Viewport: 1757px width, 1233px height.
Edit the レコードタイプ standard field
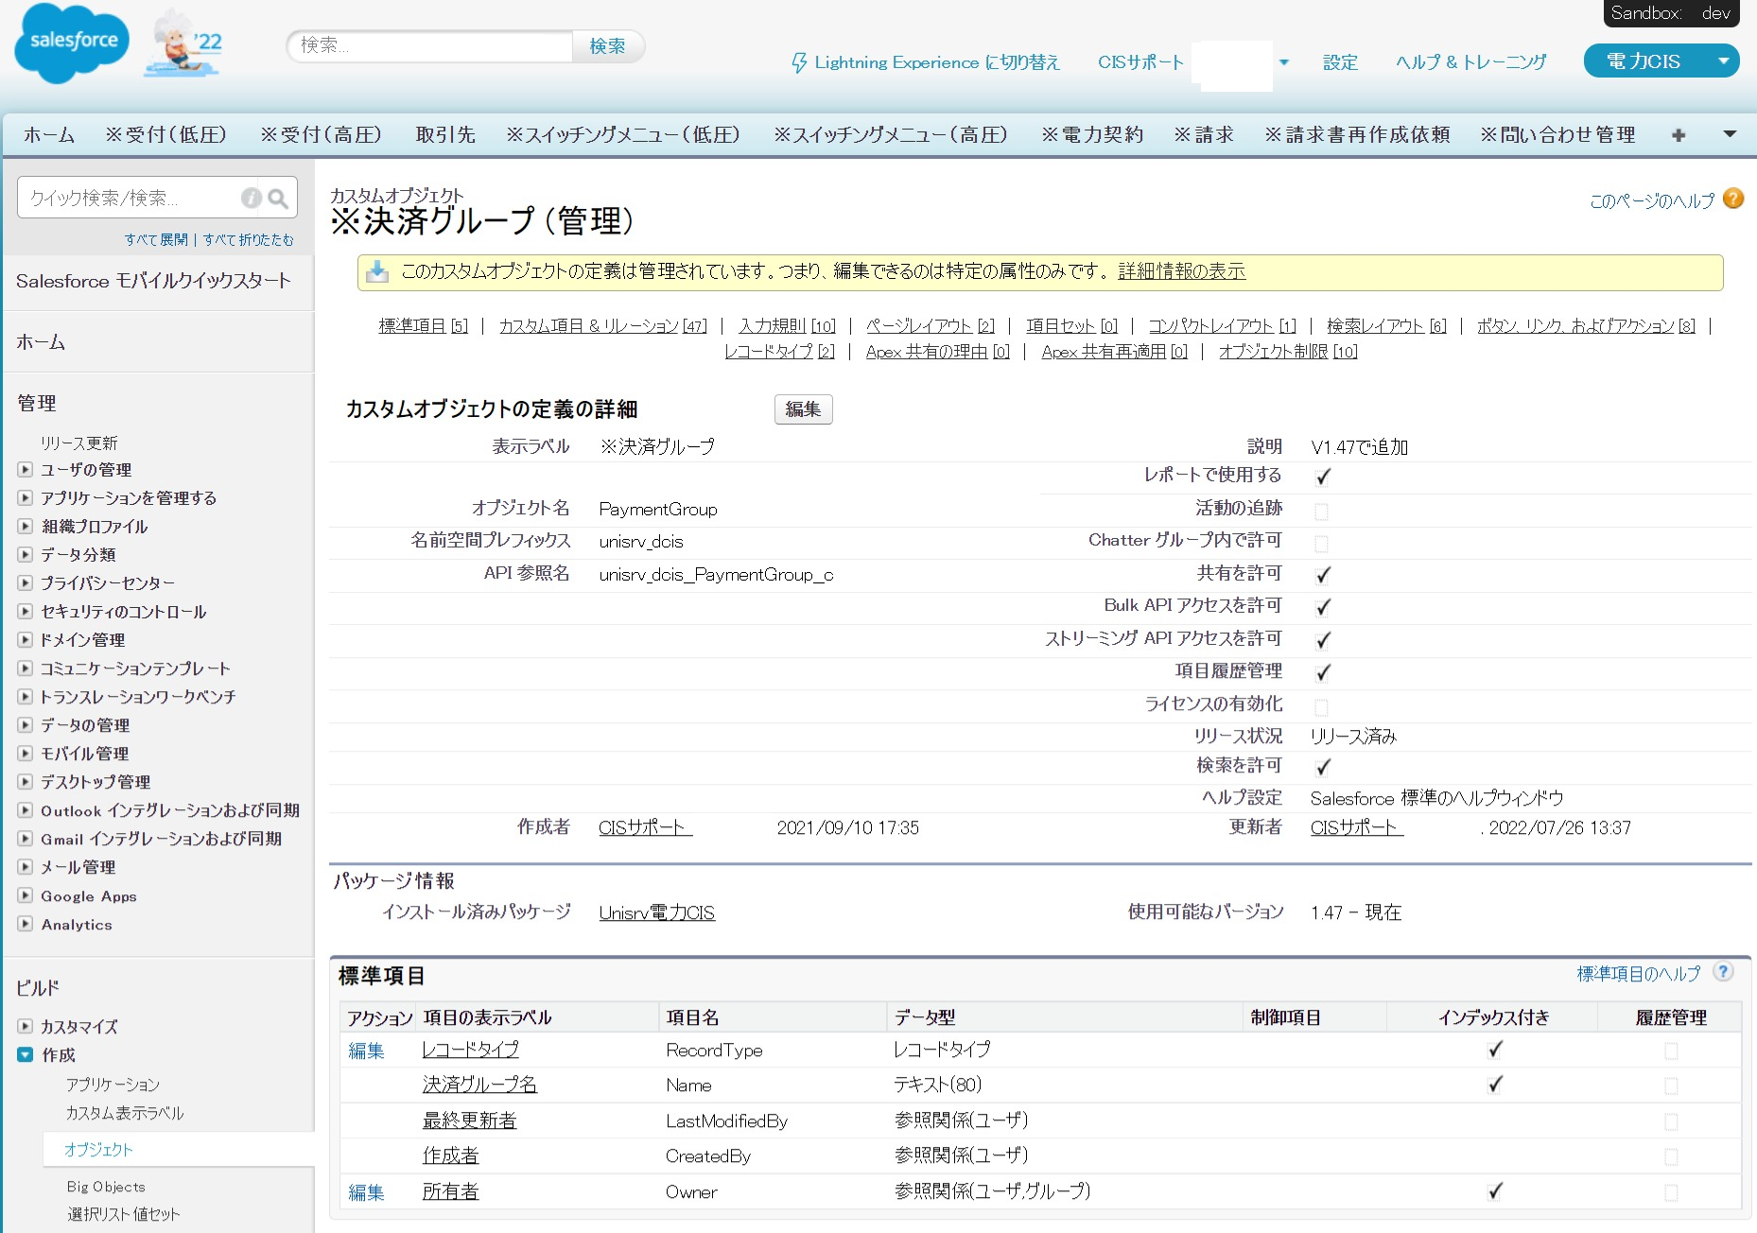pos(366,1051)
